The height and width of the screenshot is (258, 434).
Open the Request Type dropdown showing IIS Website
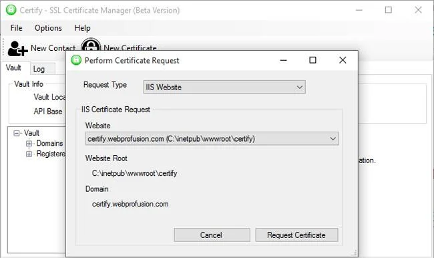click(224, 88)
